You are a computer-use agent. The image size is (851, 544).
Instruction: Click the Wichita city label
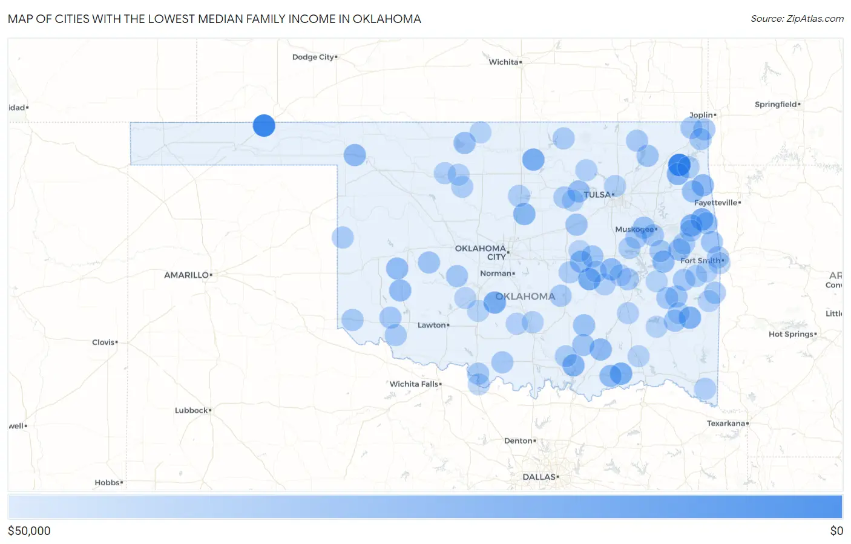point(504,62)
